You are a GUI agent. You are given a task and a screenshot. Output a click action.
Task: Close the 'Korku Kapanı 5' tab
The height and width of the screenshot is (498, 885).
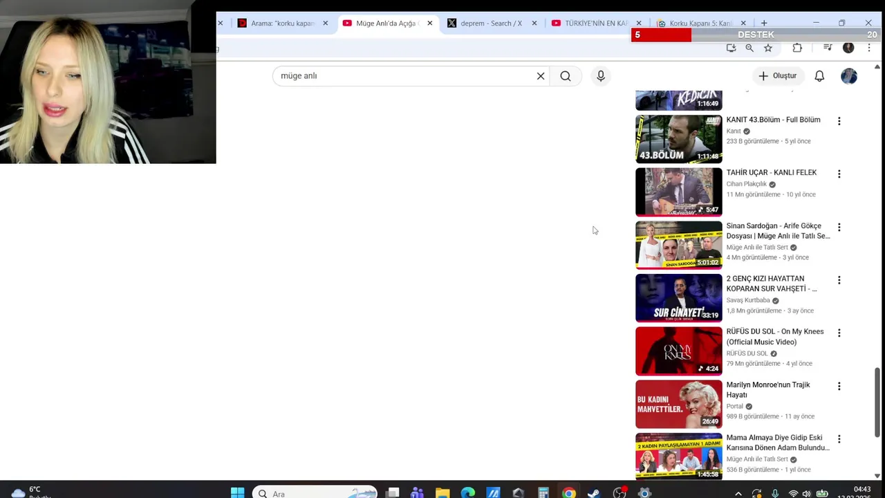743,23
